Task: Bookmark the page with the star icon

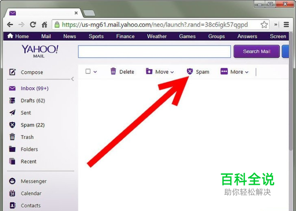Action: point(264,24)
